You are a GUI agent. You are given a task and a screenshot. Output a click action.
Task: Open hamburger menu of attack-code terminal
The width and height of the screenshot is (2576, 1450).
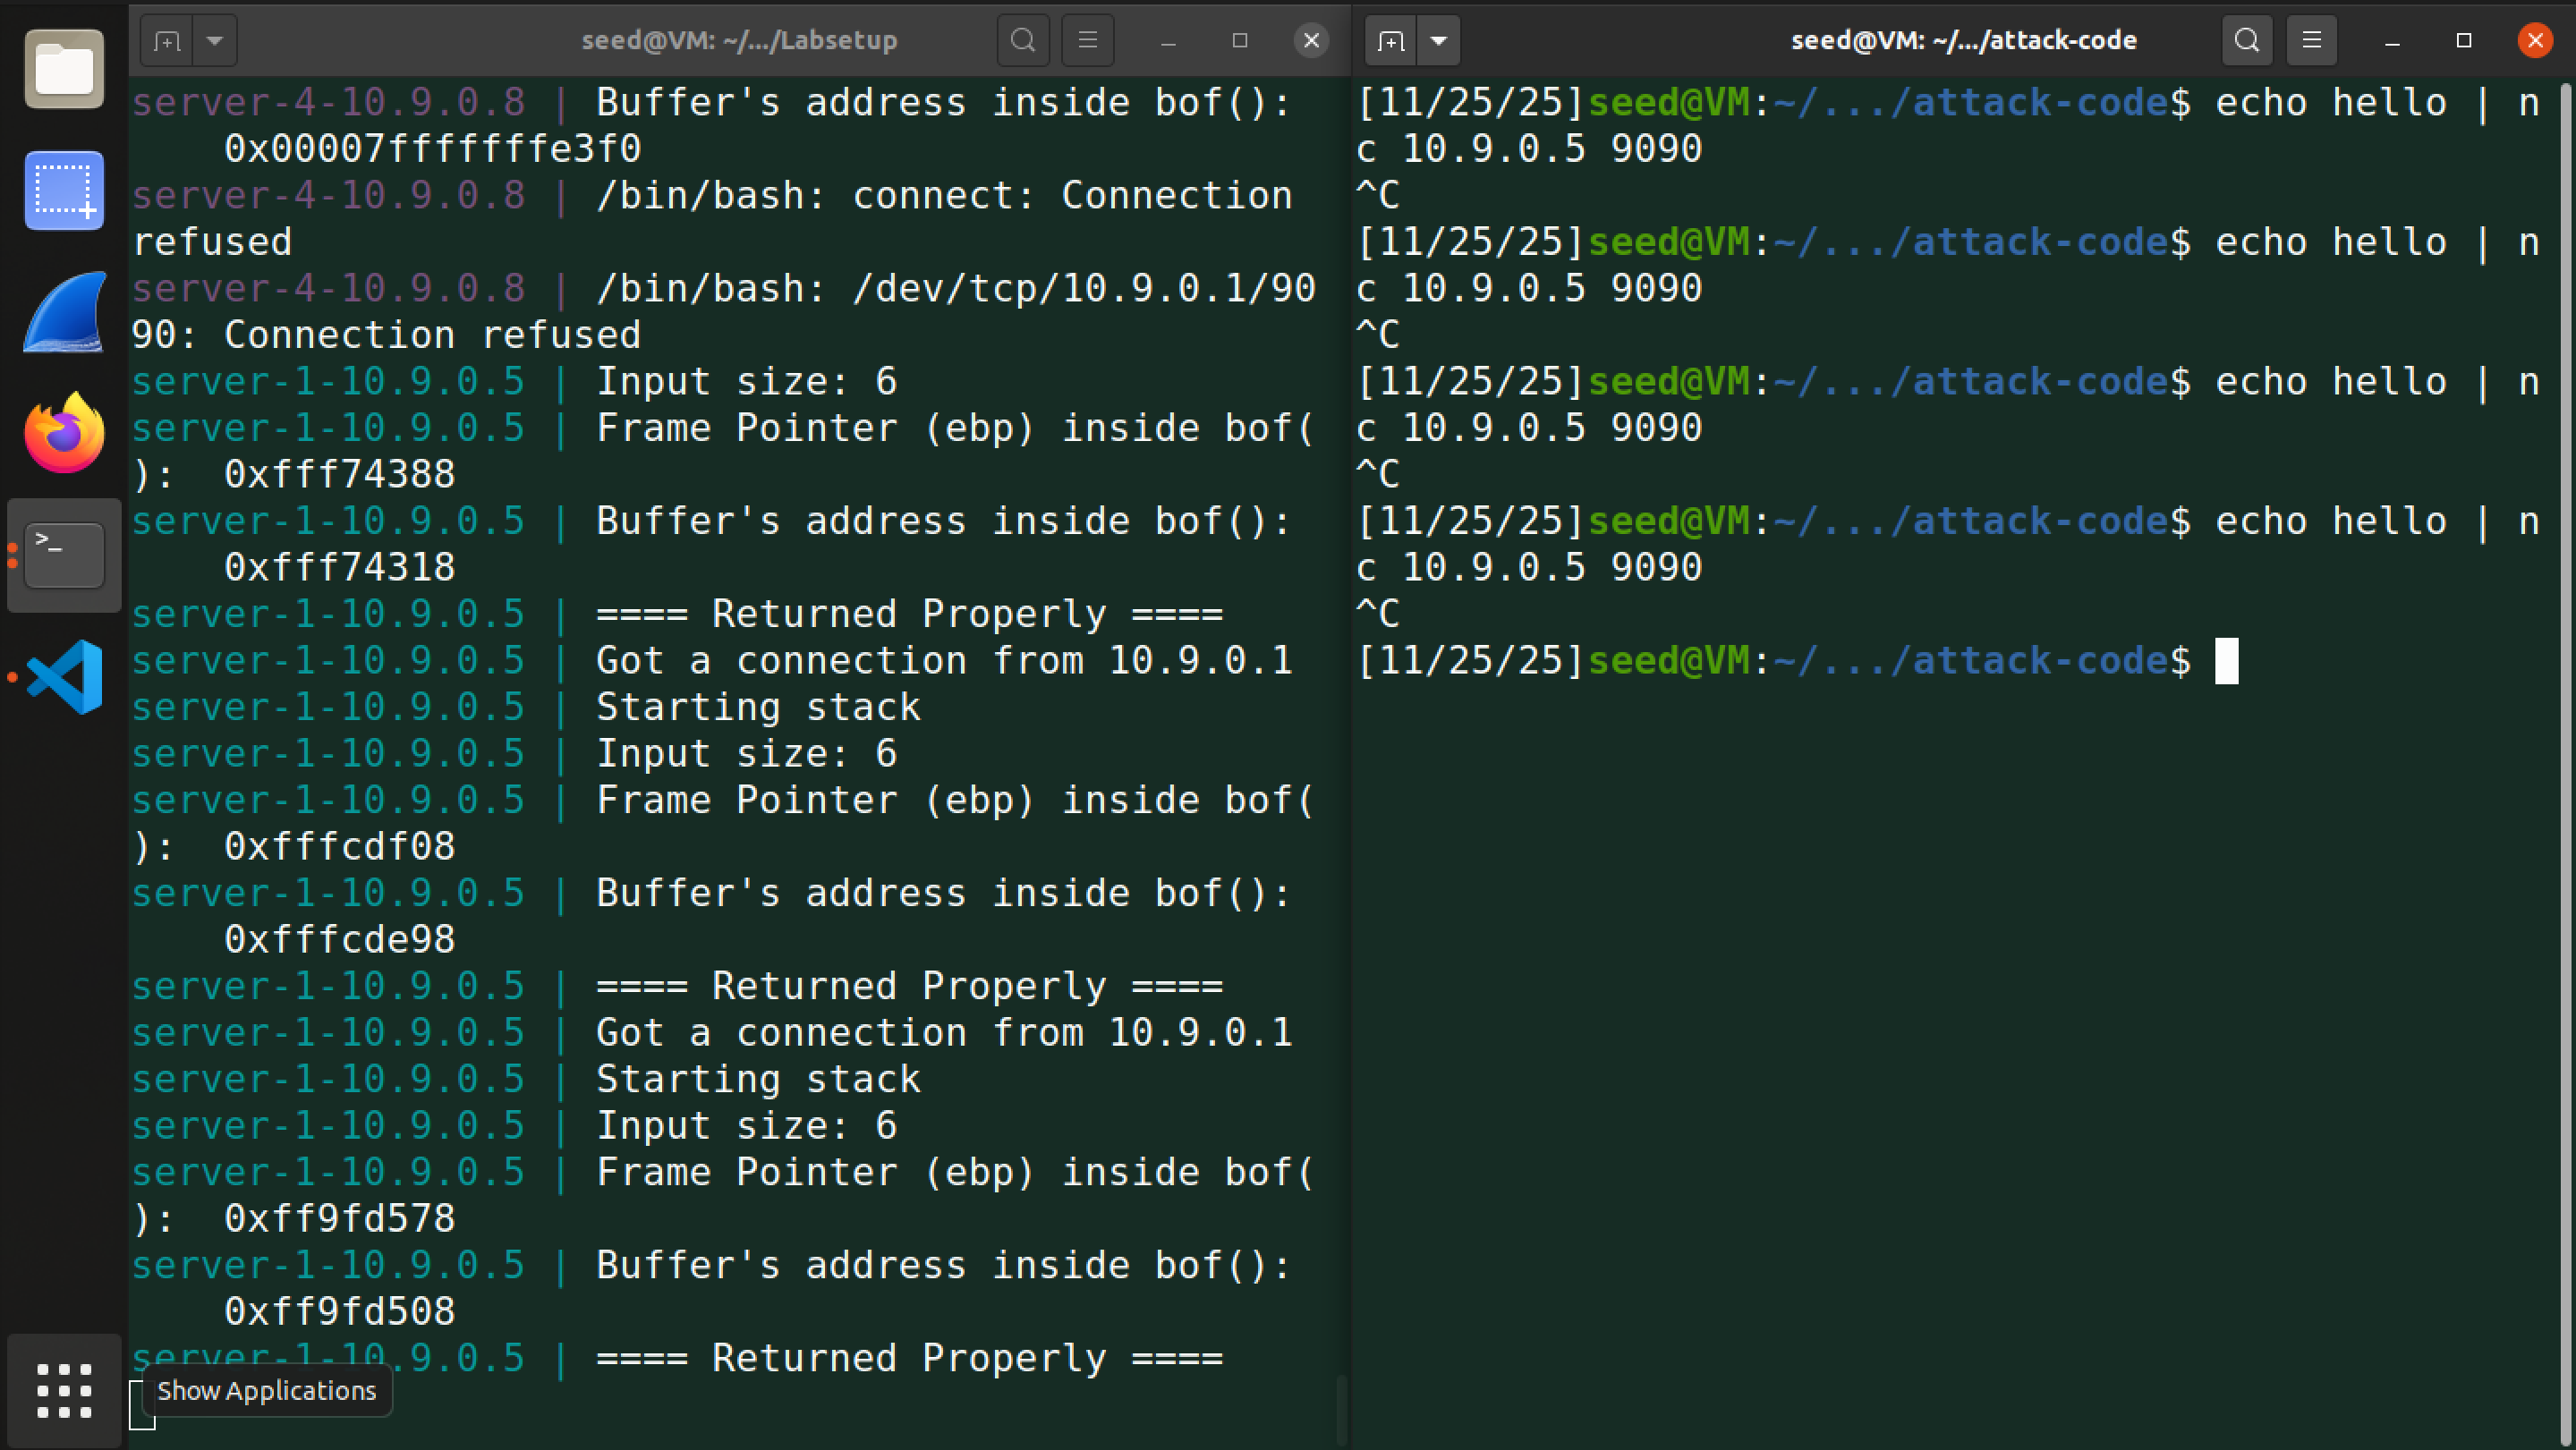[2312, 41]
